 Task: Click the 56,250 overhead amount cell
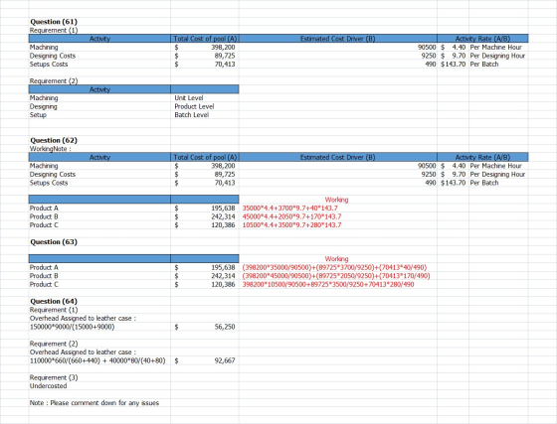tap(205, 327)
